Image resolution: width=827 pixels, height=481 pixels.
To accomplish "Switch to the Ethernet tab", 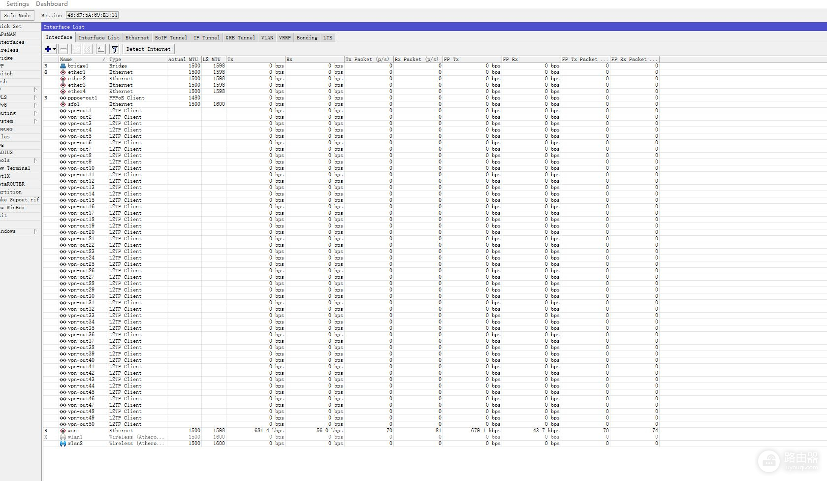I will [x=137, y=38].
